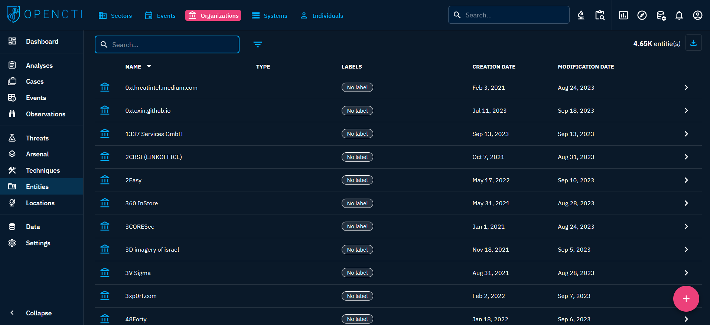The width and height of the screenshot is (710, 325).
Task: Sort the list by the NAME column arrow
Action: 149,66
